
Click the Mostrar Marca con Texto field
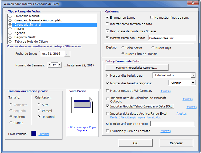(x=172, y=38)
